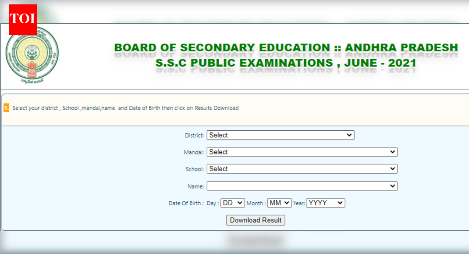This screenshot has height=254, width=469.
Task: Click the Mandal field label
Action: [x=194, y=152]
